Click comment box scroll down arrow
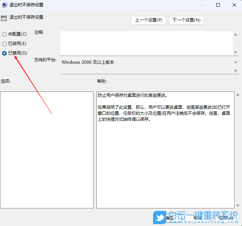The image size is (242, 226). pos(236,52)
